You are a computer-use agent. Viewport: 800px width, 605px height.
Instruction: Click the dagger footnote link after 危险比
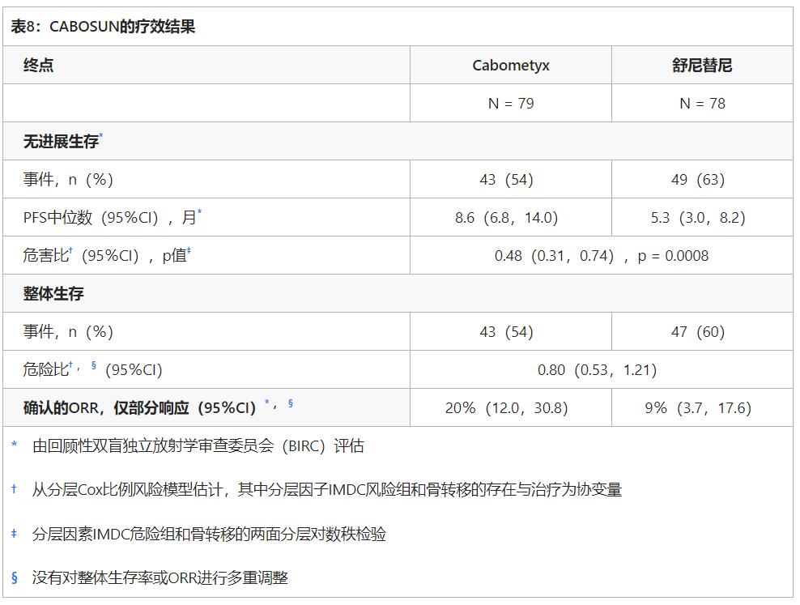click(70, 364)
